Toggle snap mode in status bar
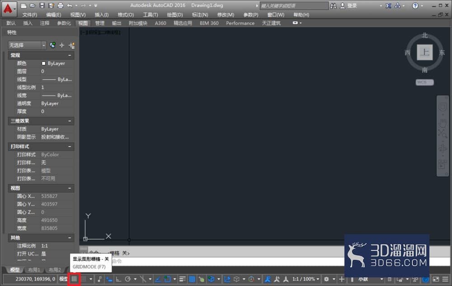The height and width of the screenshot is (286, 452). click(x=84, y=279)
